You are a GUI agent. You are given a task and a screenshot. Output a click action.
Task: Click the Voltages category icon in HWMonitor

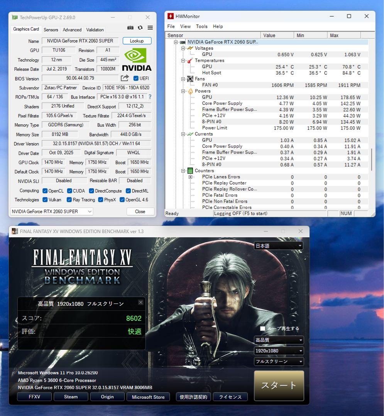tap(190, 48)
